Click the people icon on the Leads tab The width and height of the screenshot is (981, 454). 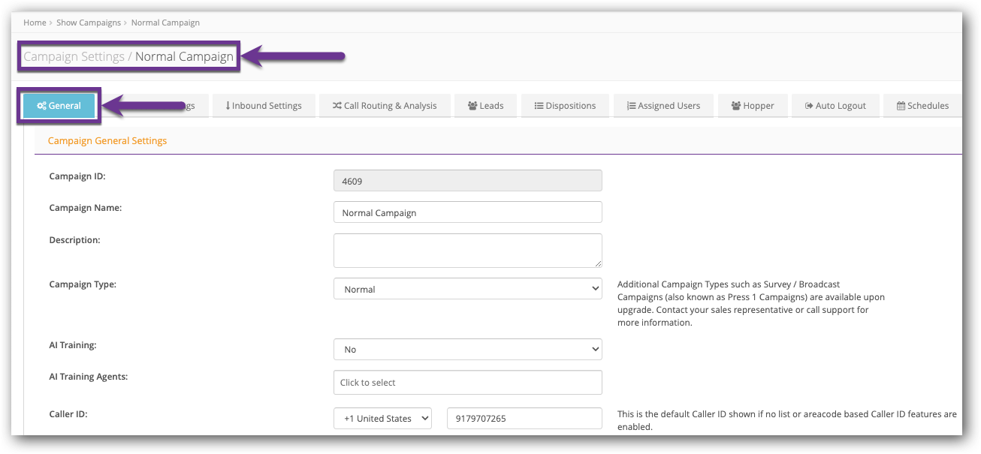pyautogui.click(x=472, y=106)
